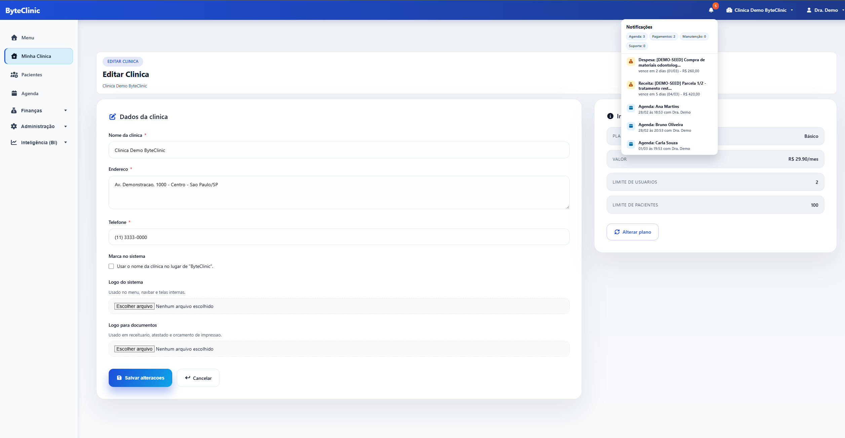Click the Pacientes icon in the sidebar
The height and width of the screenshot is (438, 845).
click(x=14, y=75)
